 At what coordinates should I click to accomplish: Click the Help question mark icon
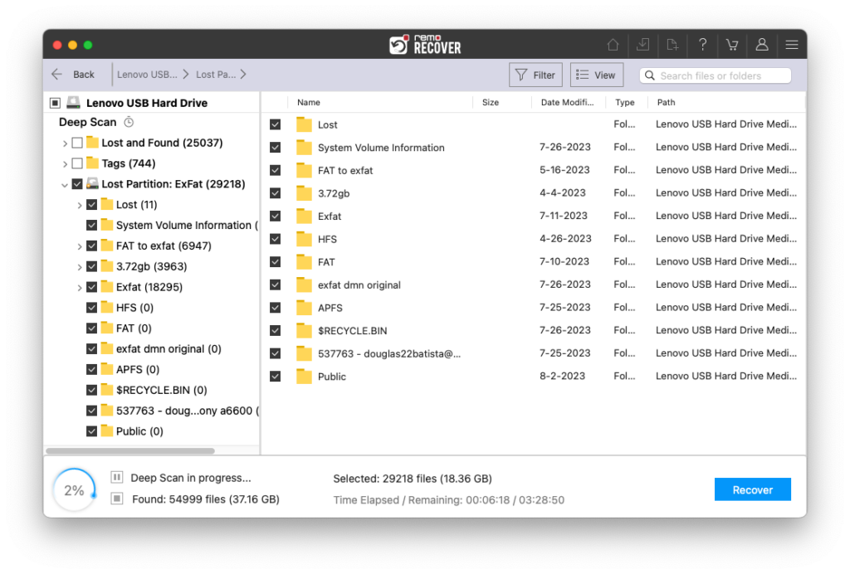(702, 45)
